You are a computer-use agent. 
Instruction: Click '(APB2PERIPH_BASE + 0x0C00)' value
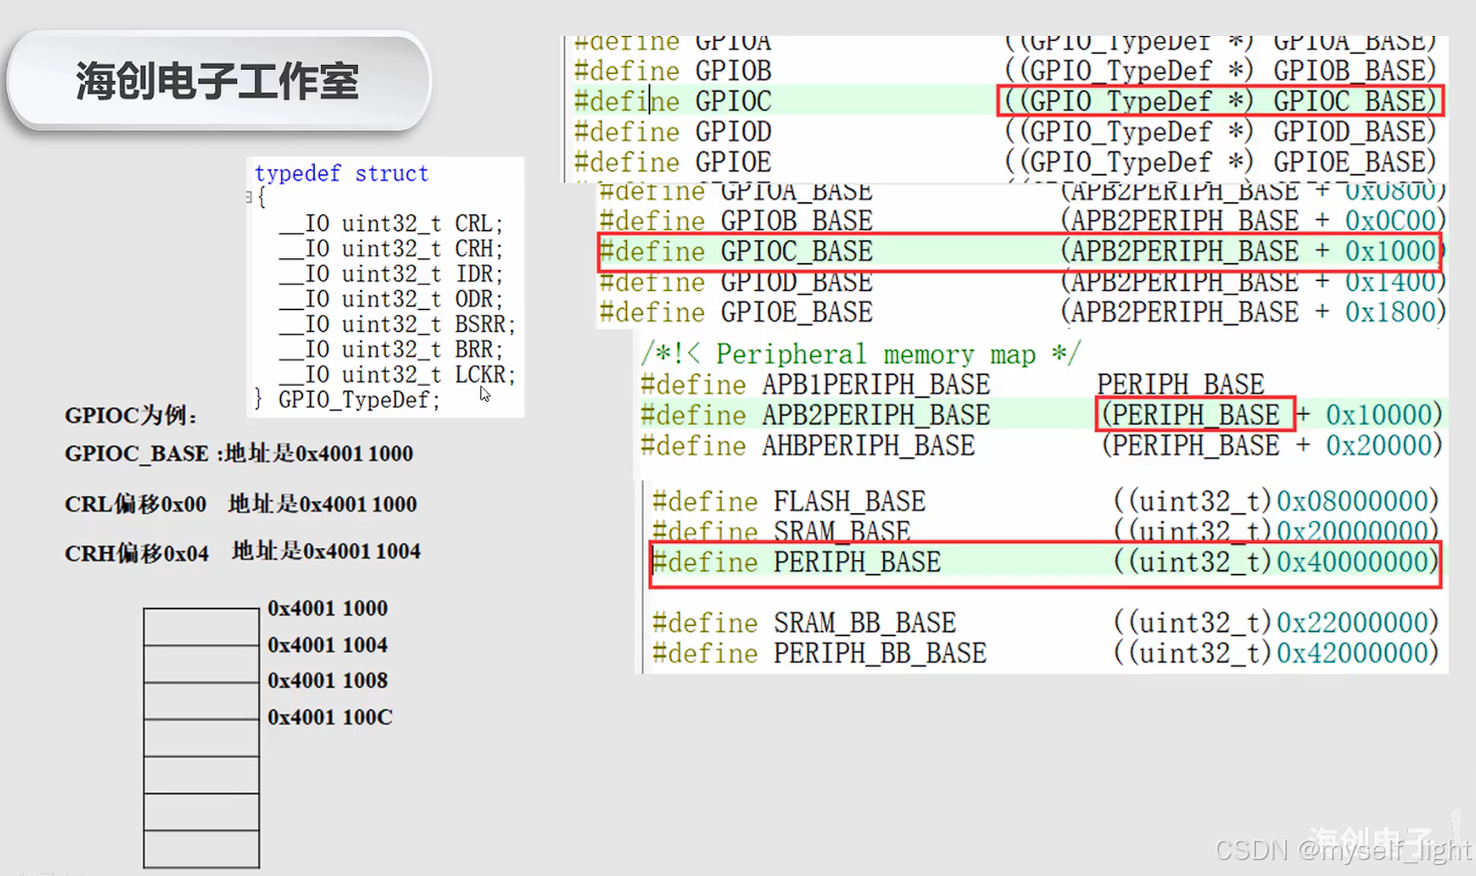[1252, 221]
